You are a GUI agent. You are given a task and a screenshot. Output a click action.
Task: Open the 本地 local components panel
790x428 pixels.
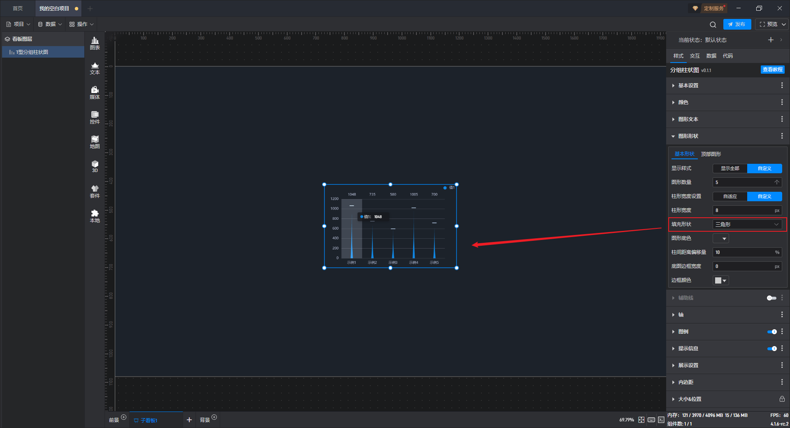coord(95,216)
